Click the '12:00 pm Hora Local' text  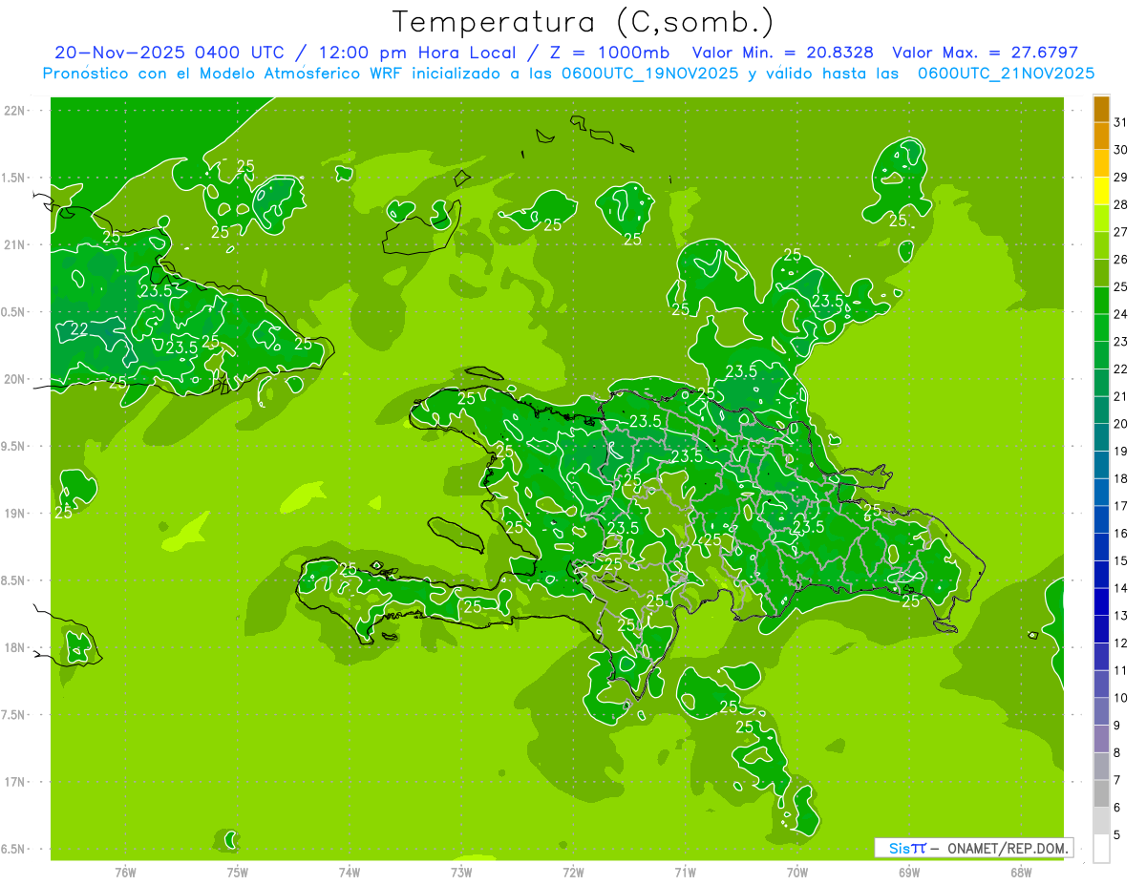point(419,53)
